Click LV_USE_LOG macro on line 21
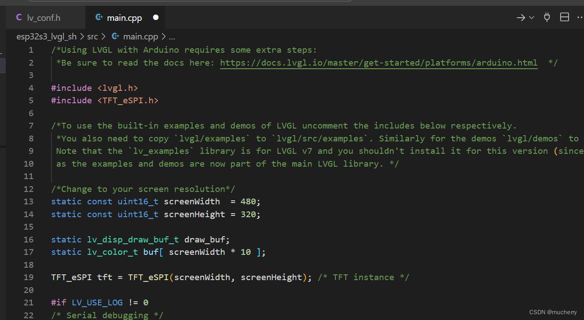This screenshot has height=320, width=584. [97, 303]
